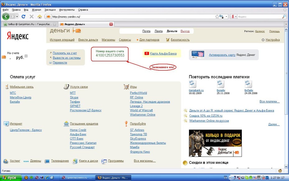Open the Правка menu
Screen dimensions: 289x181
pyautogui.click(x=16, y=10)
